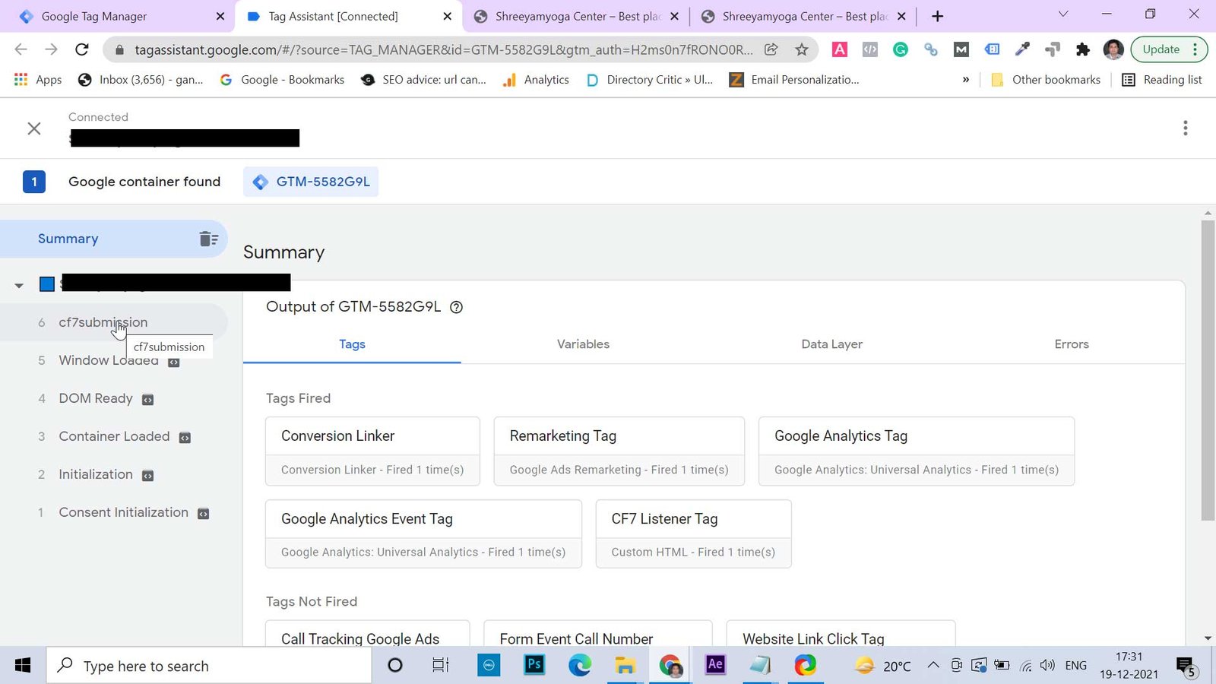Open the Reading list
This screenshot has height=684, width=1216.
(x=1162, y=80)
